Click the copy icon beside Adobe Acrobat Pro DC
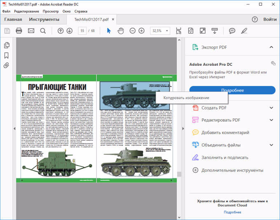The image size is (280, 220). (x=273, y=63)
